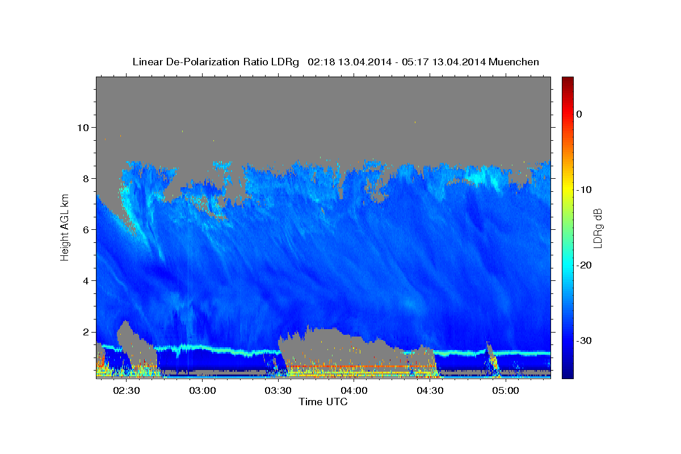The width and height of the screenshot is (681, 454).
Task: Click the 'Height AGL km' axis label
Action: click(65, 227)
